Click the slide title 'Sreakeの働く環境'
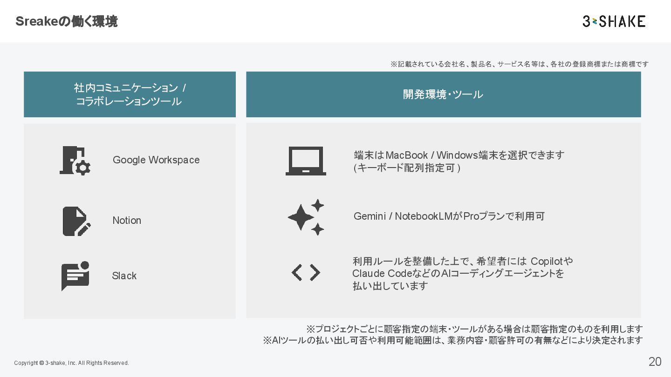This screenshot has width=671, height=377. point(66,21)
